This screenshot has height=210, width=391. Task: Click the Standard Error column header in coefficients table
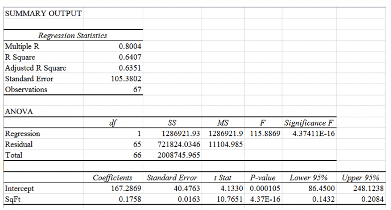pyautogui.click(x=172, y=177)
